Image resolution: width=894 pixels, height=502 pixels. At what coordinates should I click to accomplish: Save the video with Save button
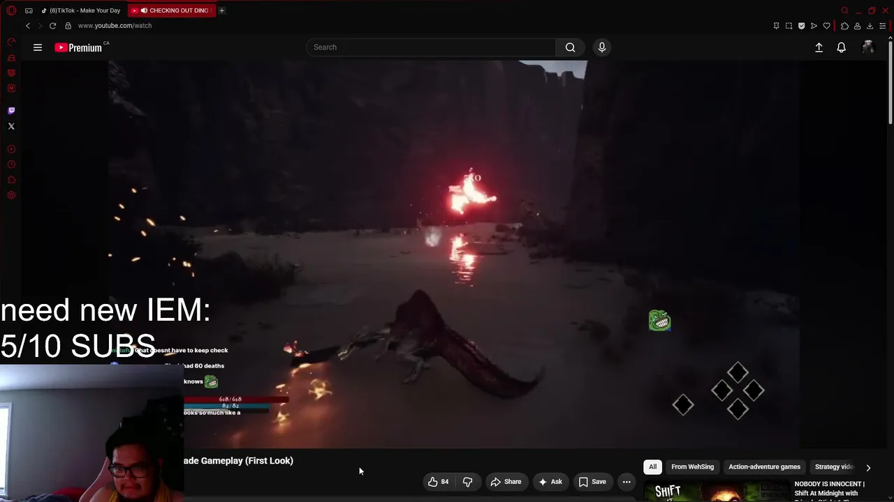592,482
